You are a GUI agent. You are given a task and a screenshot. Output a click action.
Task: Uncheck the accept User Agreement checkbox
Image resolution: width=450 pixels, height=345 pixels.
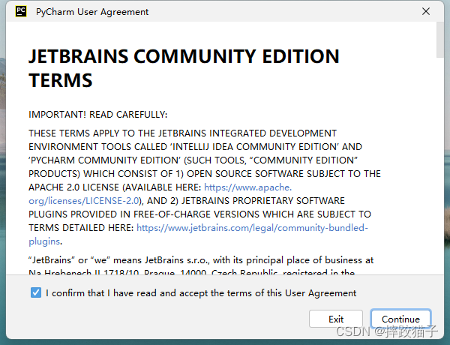coord(36,292)
